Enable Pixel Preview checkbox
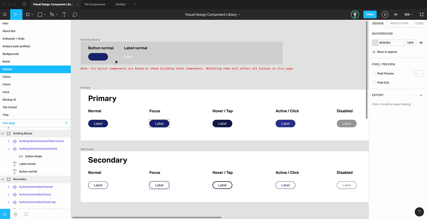This screenshot has height=219, width=427. pos(374,73)
